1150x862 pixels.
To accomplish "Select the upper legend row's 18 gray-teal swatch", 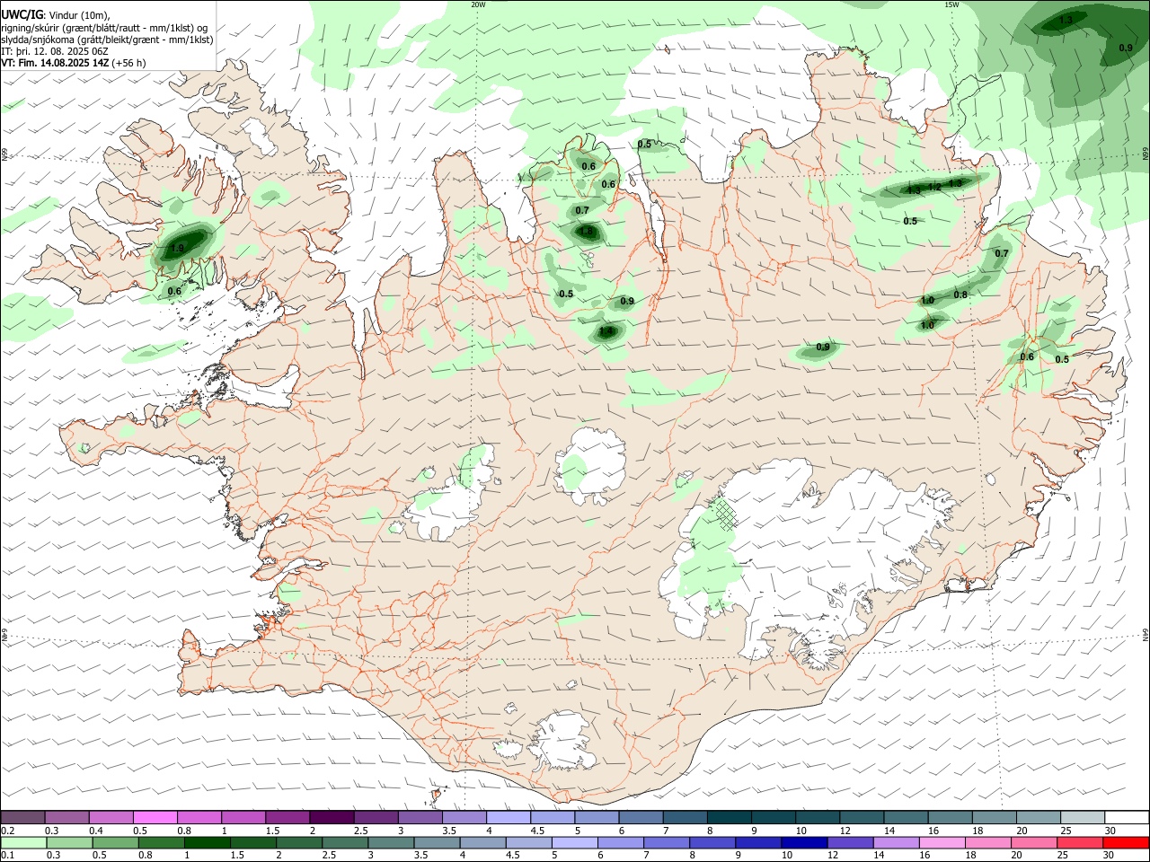I will pos(993,817).
